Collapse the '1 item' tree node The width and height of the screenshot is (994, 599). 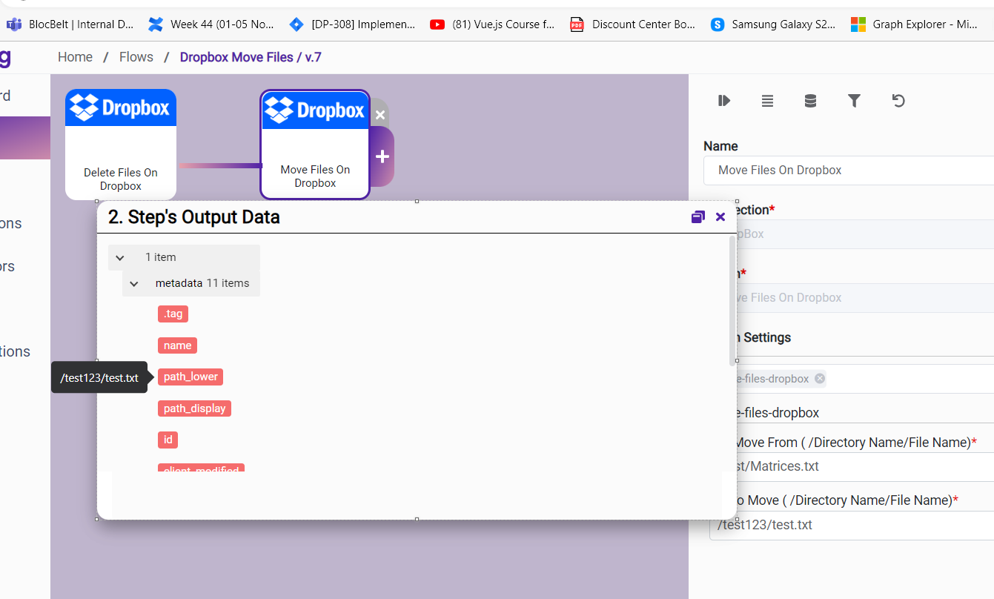(x=120, y=257)
